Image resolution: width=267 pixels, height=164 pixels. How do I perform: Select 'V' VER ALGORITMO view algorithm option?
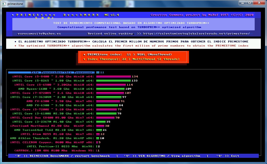[162, 156]
